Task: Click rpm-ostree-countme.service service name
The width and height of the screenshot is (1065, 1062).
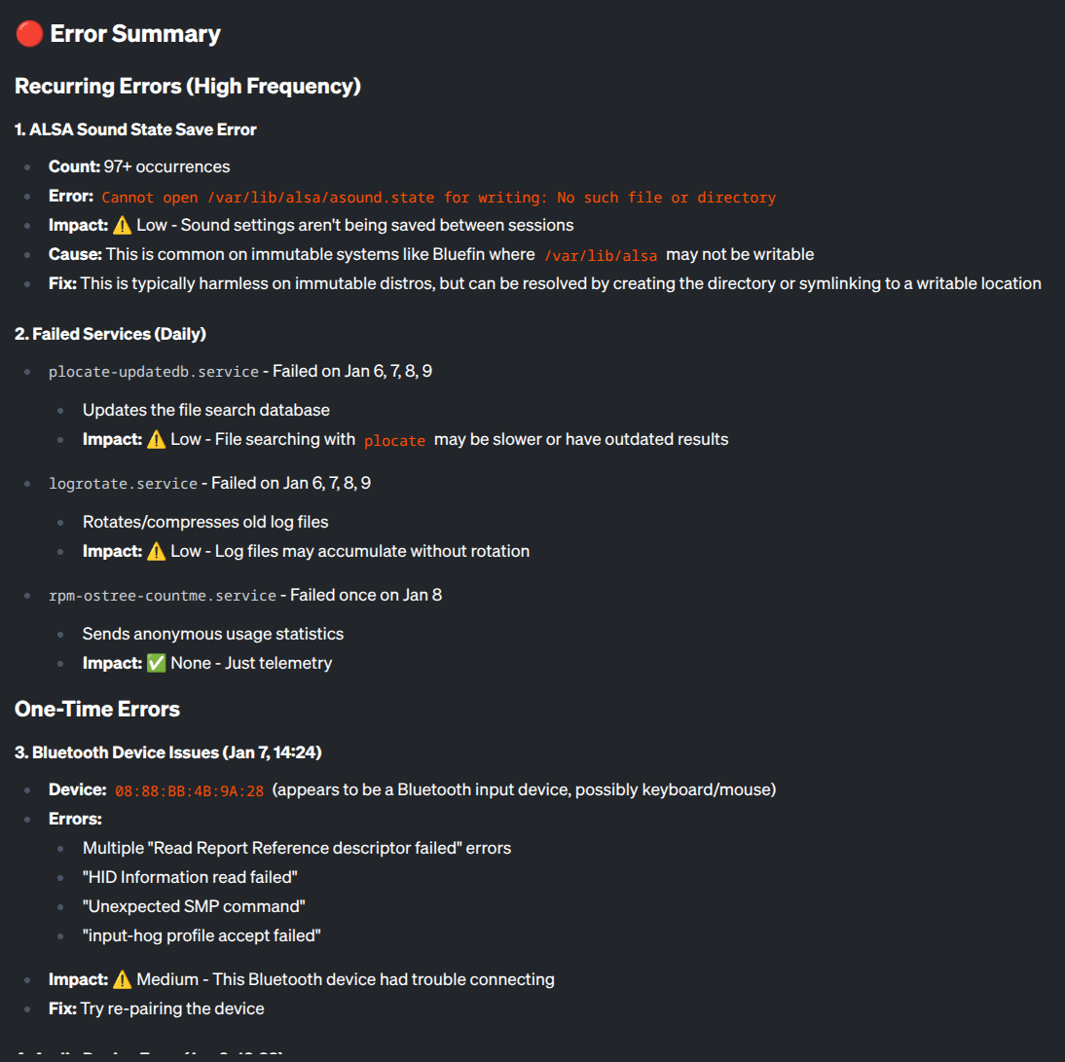Action: (x=163, y=596)
